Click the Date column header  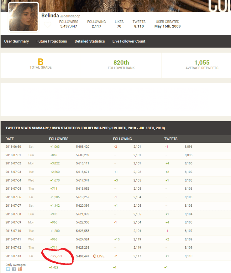tap(10, 139)
